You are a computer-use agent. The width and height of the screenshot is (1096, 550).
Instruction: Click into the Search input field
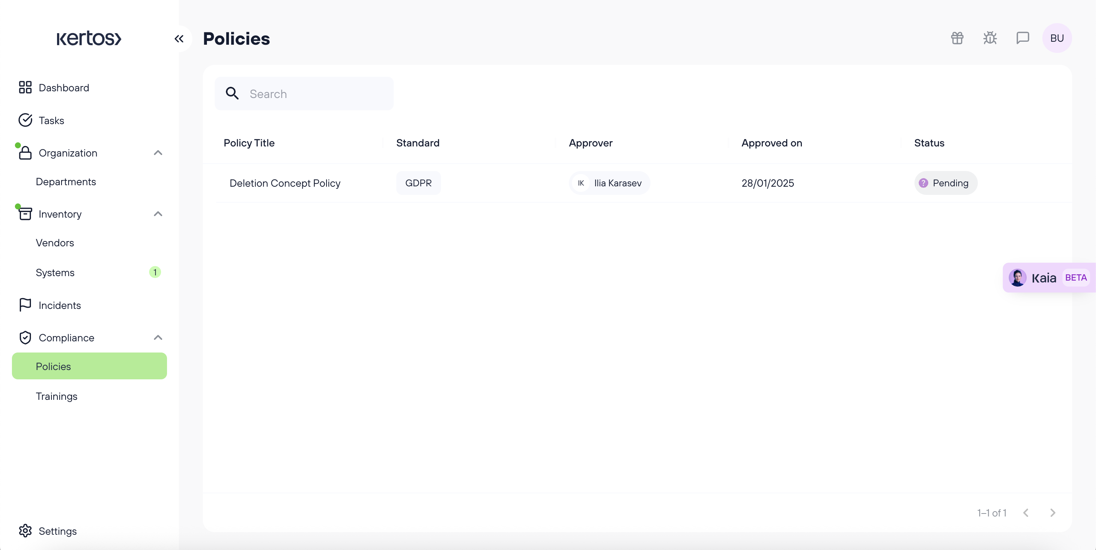pos(304,94)
